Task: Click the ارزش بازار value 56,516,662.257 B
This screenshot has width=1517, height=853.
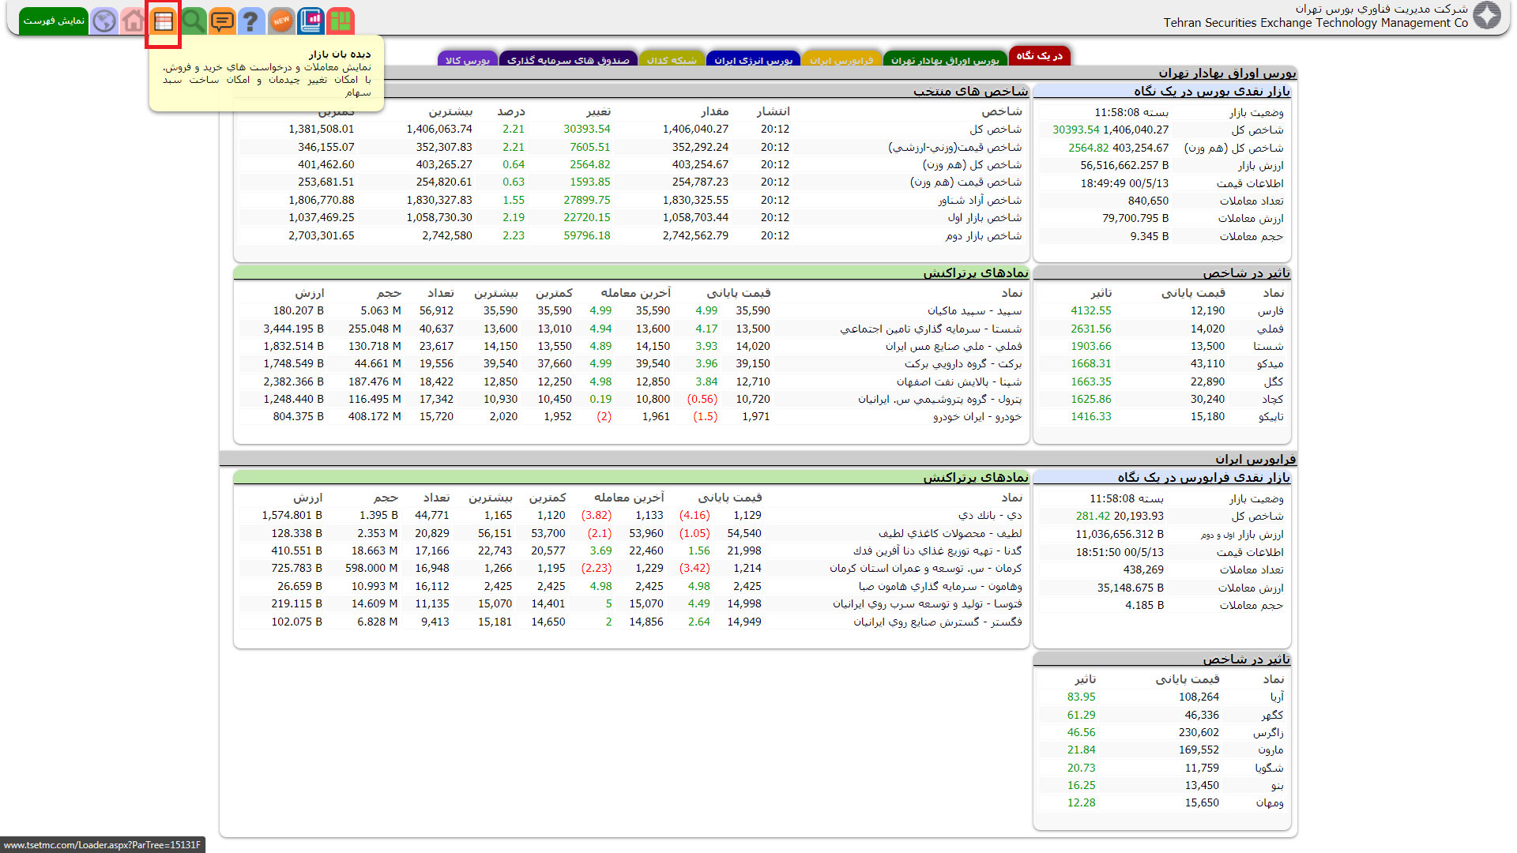Action: point(1124,166)
